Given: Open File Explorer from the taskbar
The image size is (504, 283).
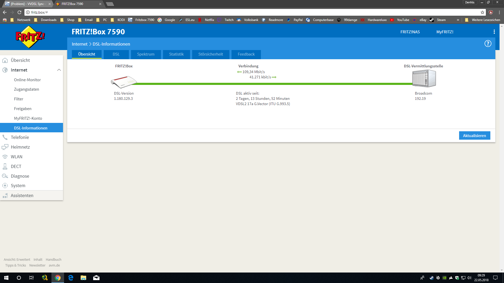Looking at the screenshot, I should pyautogui.click(x=83, y=278).
